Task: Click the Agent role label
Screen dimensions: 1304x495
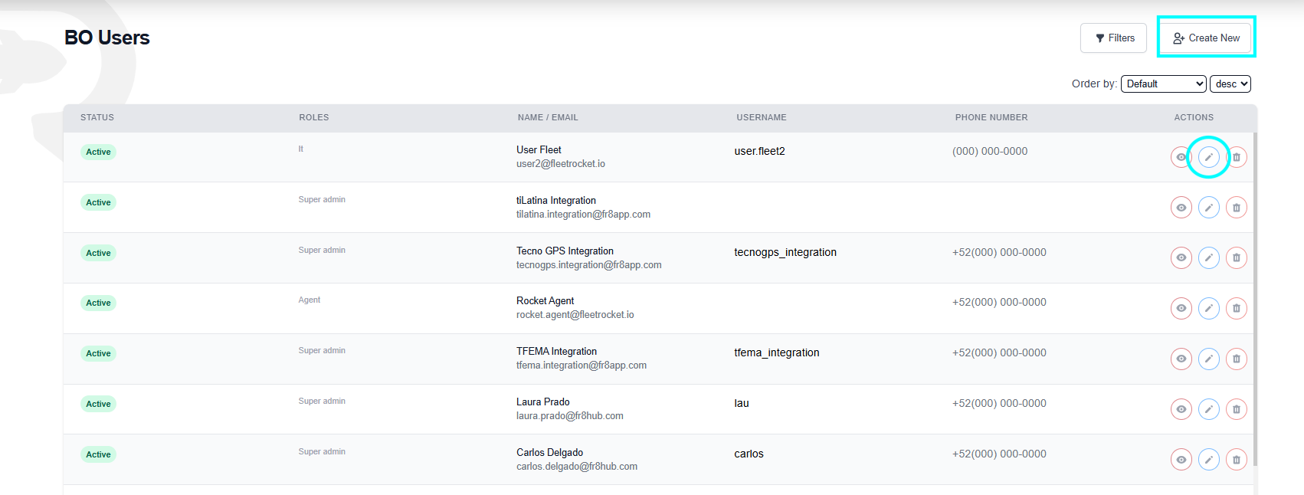Action: tap(310, 300)
